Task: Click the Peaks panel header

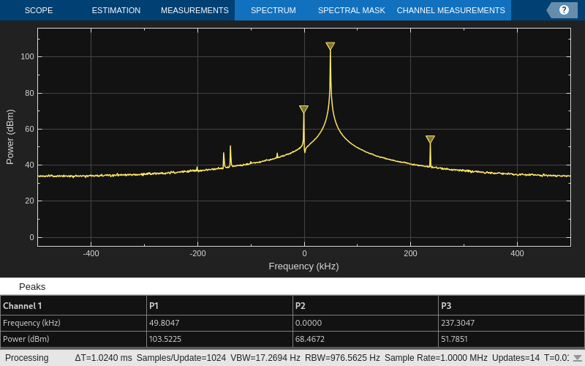Action: tap(32, 286)
